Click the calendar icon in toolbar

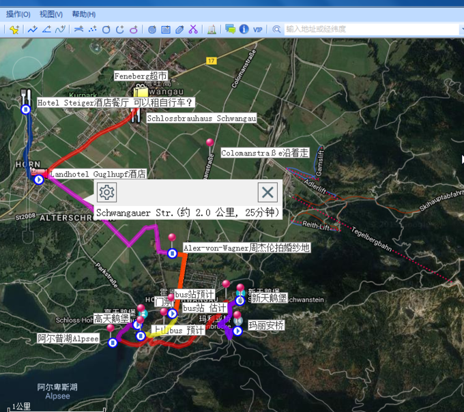(165, 29)
